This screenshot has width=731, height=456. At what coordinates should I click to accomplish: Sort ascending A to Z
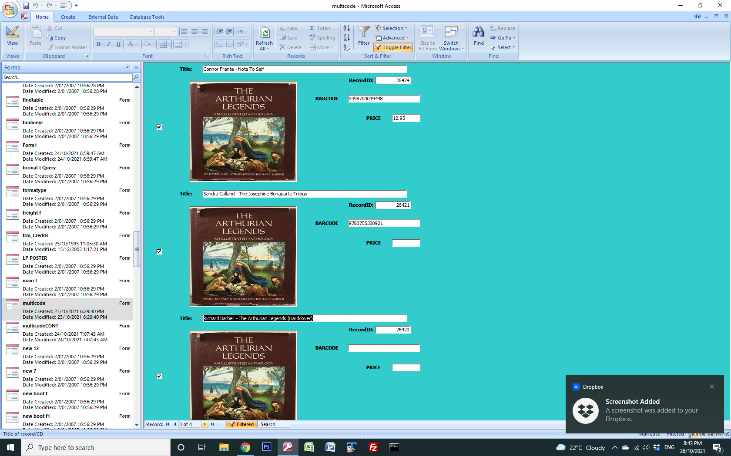point(347,28)
